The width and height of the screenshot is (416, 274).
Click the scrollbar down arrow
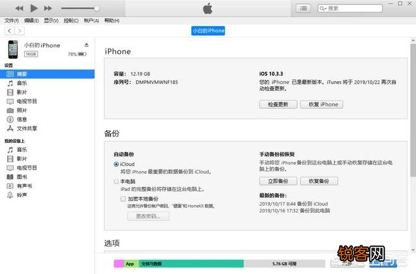pos(413,250)
